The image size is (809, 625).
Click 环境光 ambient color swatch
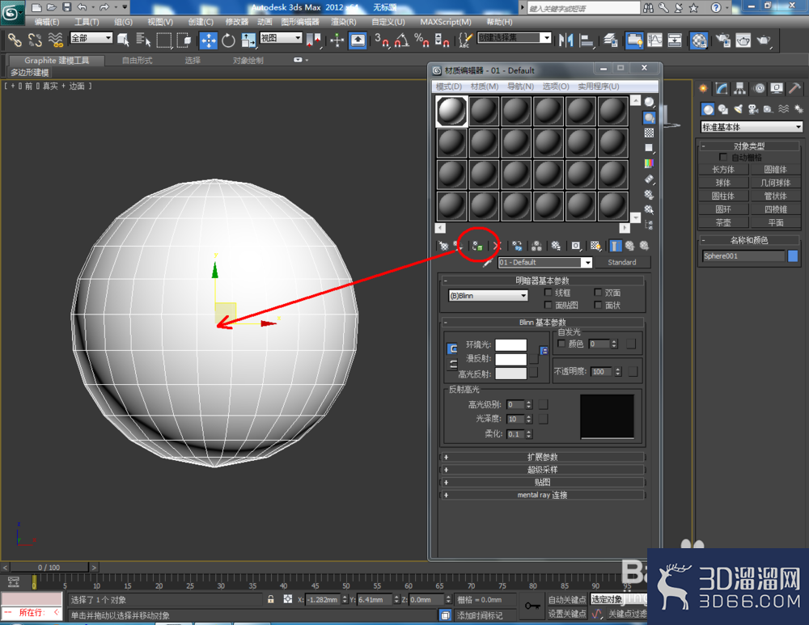(510, 345)
